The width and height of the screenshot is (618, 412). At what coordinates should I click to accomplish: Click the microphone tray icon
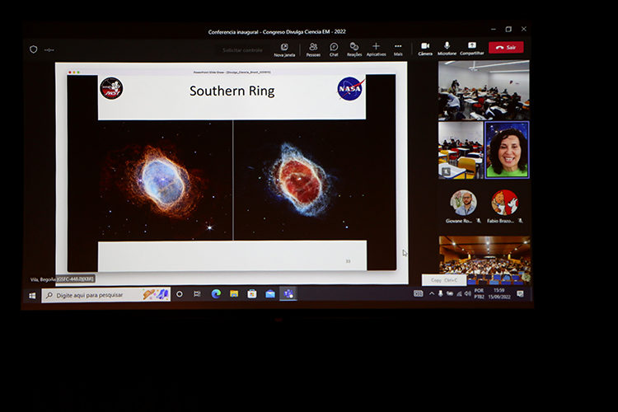[441, 293]
